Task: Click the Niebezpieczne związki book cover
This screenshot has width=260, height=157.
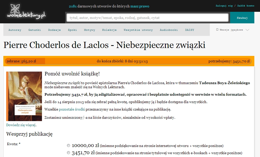Action: [24, 96]
